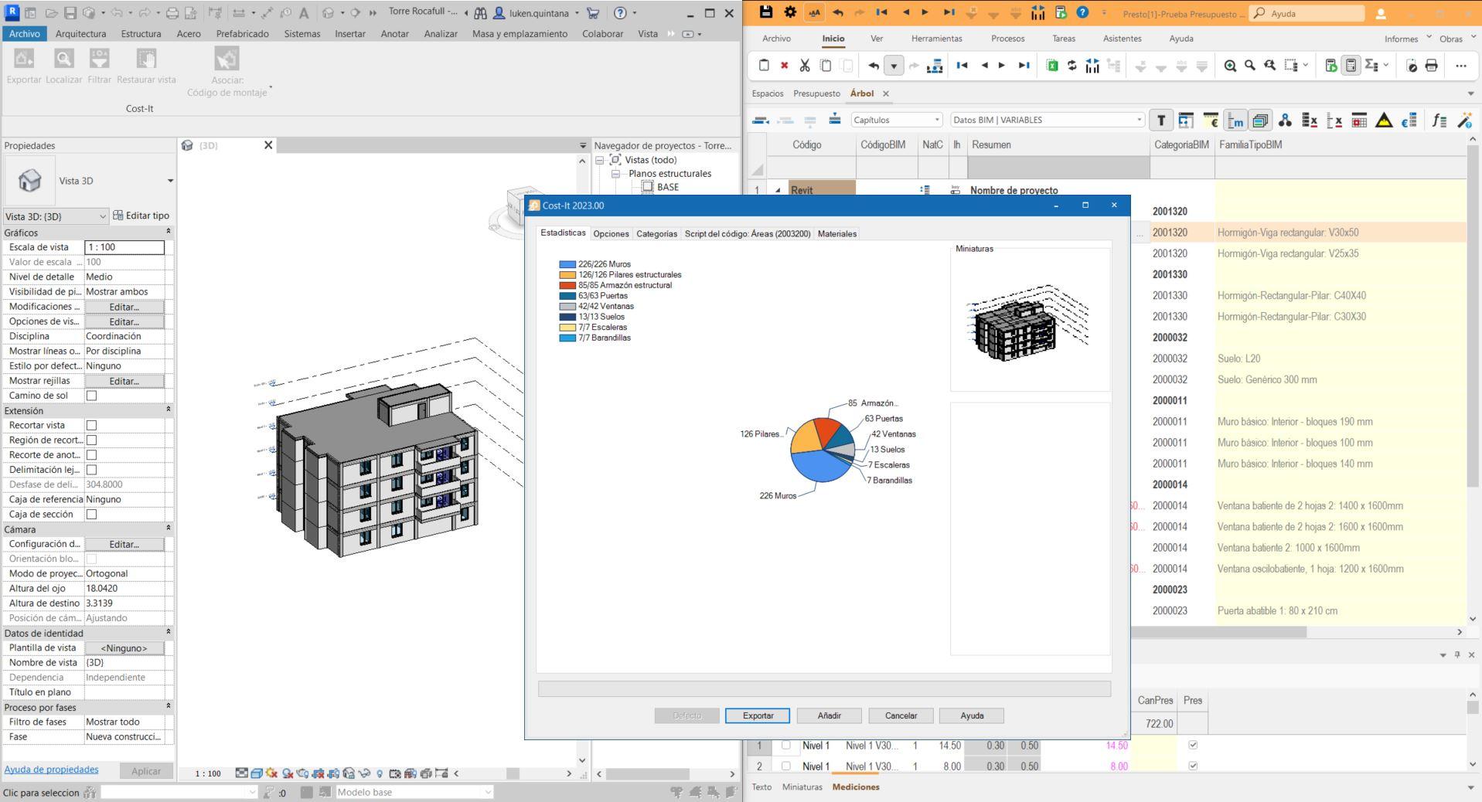
Task: Collapse the Gráficos properties section
Action: [169, 232]
